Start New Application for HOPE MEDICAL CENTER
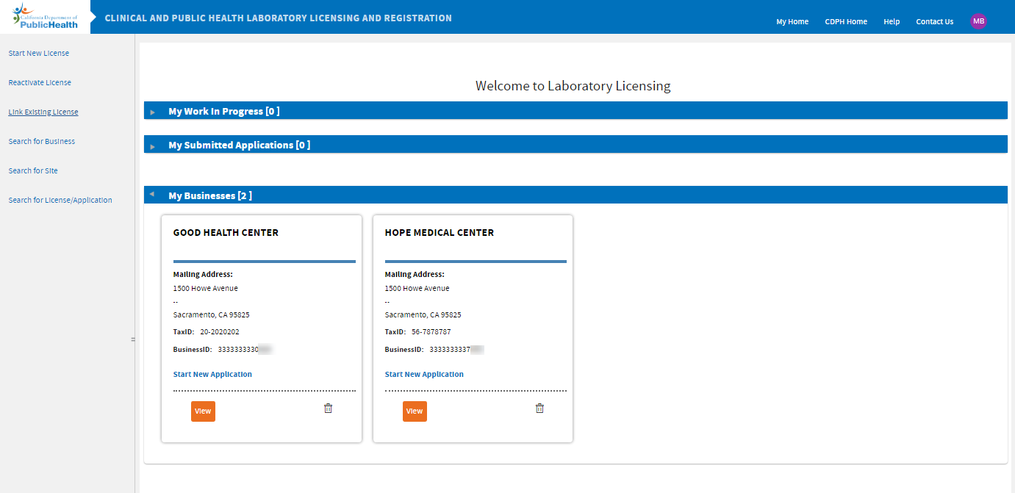 point(424,374)
